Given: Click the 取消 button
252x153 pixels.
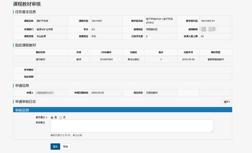Looking at the screenshot, I should 65,147.
